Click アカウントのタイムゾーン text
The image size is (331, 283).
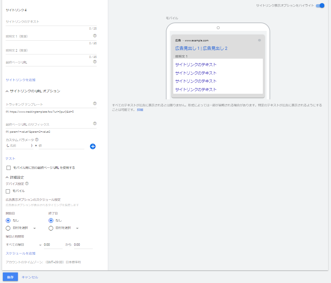point(43,262)
